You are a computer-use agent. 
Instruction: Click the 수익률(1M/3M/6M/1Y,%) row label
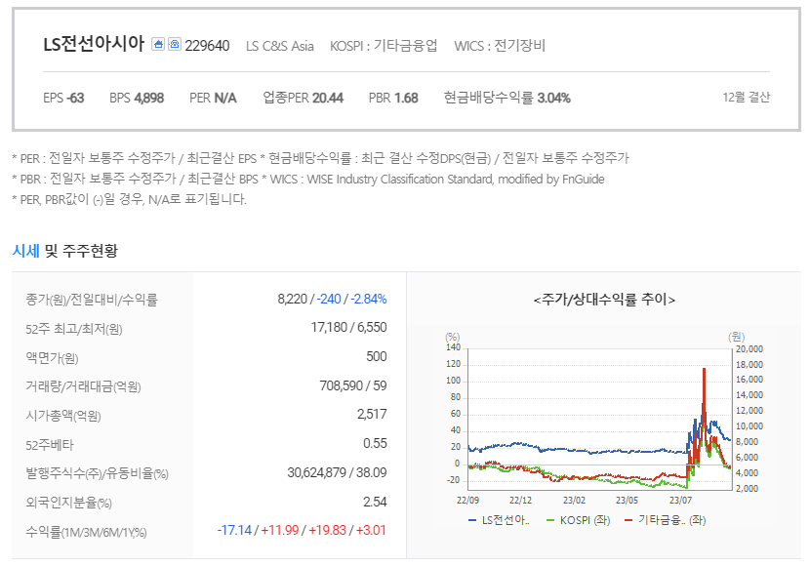tap(86, 532)
